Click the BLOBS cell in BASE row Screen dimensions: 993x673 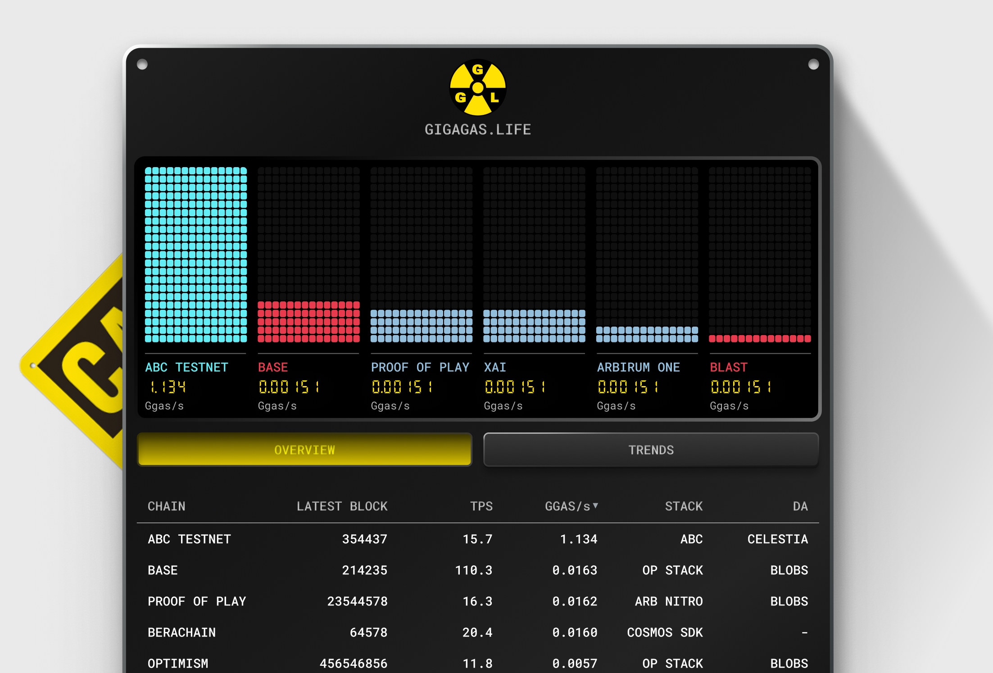click(x=789, y=570)
